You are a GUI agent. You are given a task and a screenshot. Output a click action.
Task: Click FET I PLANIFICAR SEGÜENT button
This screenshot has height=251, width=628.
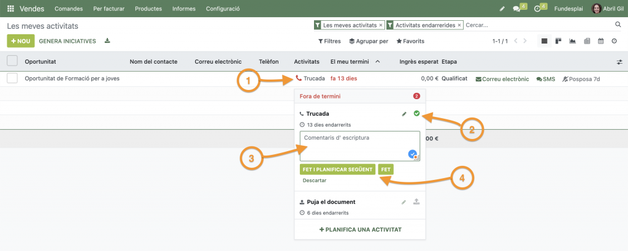click(337, 170)
